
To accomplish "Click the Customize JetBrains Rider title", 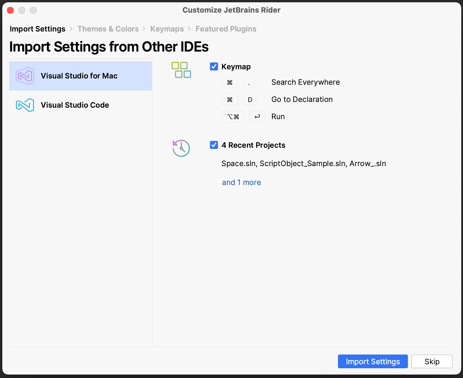I will click(x=231, y=10).
